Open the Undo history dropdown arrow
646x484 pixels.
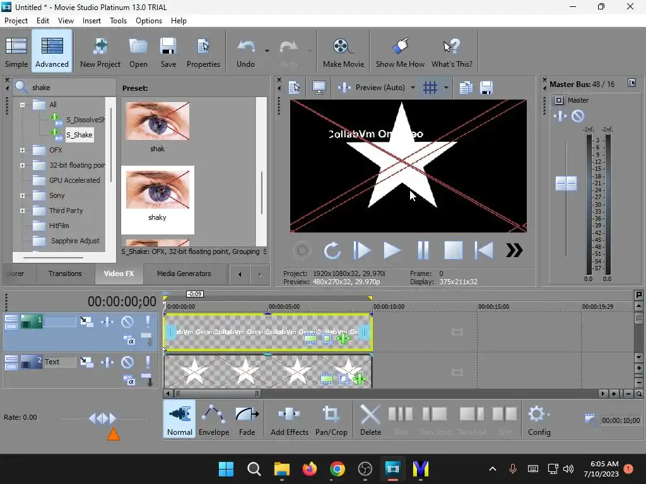pyautogui.click(x=267, y=51)
